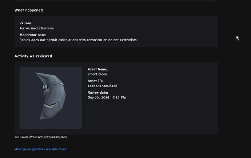251x158 pixels.
Task: Click the 'Asset ID:' label
Action: tap(95, 81)
